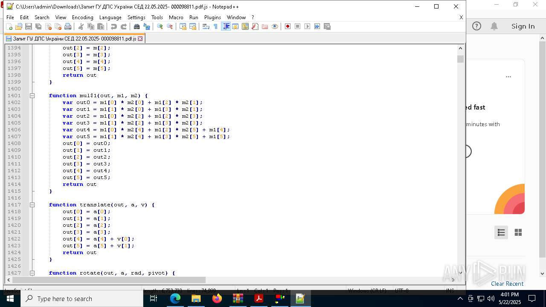Screen dimensions: 546x307
Task: Open the Window menu
Action: [x=236, y=17]
